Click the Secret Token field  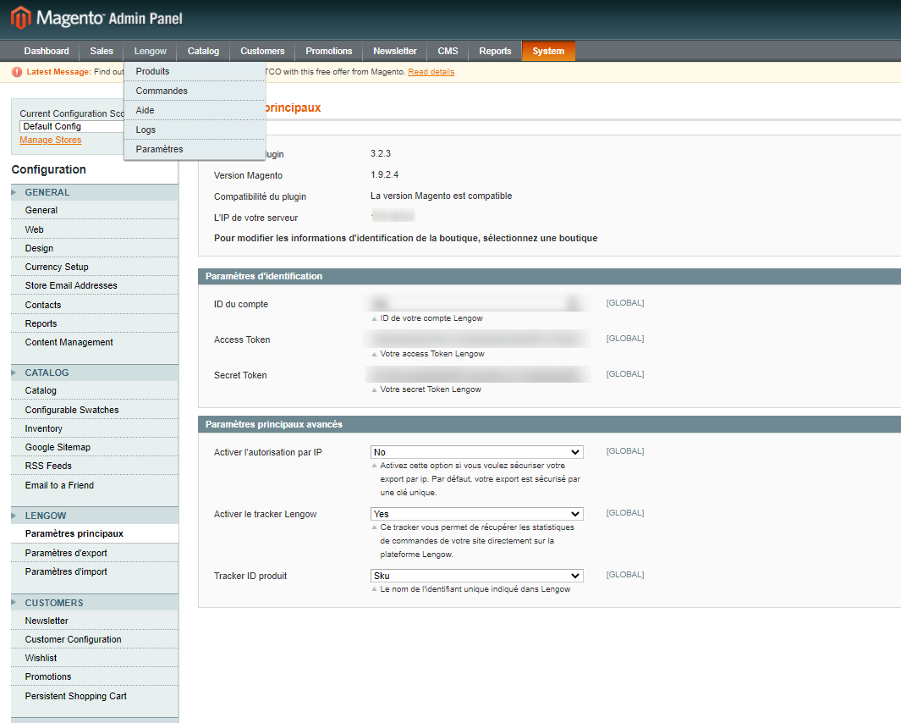477,374
